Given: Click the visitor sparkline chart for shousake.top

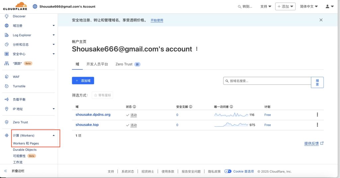Looking at the screenshot, I should click(231, 125).
